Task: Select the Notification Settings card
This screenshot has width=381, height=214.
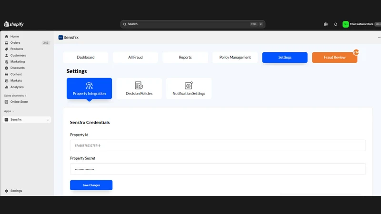Action: coord(189,88)
